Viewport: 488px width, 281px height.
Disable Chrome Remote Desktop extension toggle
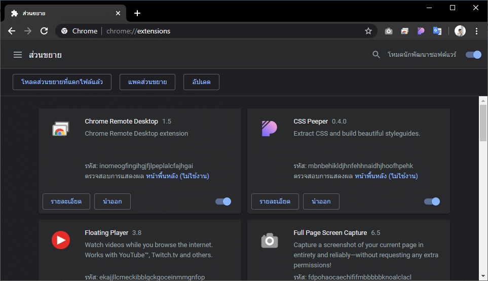coord(223,202)
